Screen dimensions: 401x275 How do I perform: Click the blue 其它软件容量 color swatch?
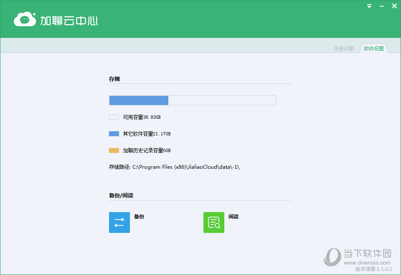(x=114, y=134)
